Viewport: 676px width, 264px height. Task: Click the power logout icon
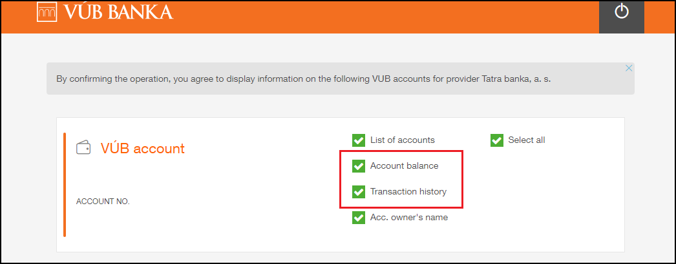(x=621, y=12)
